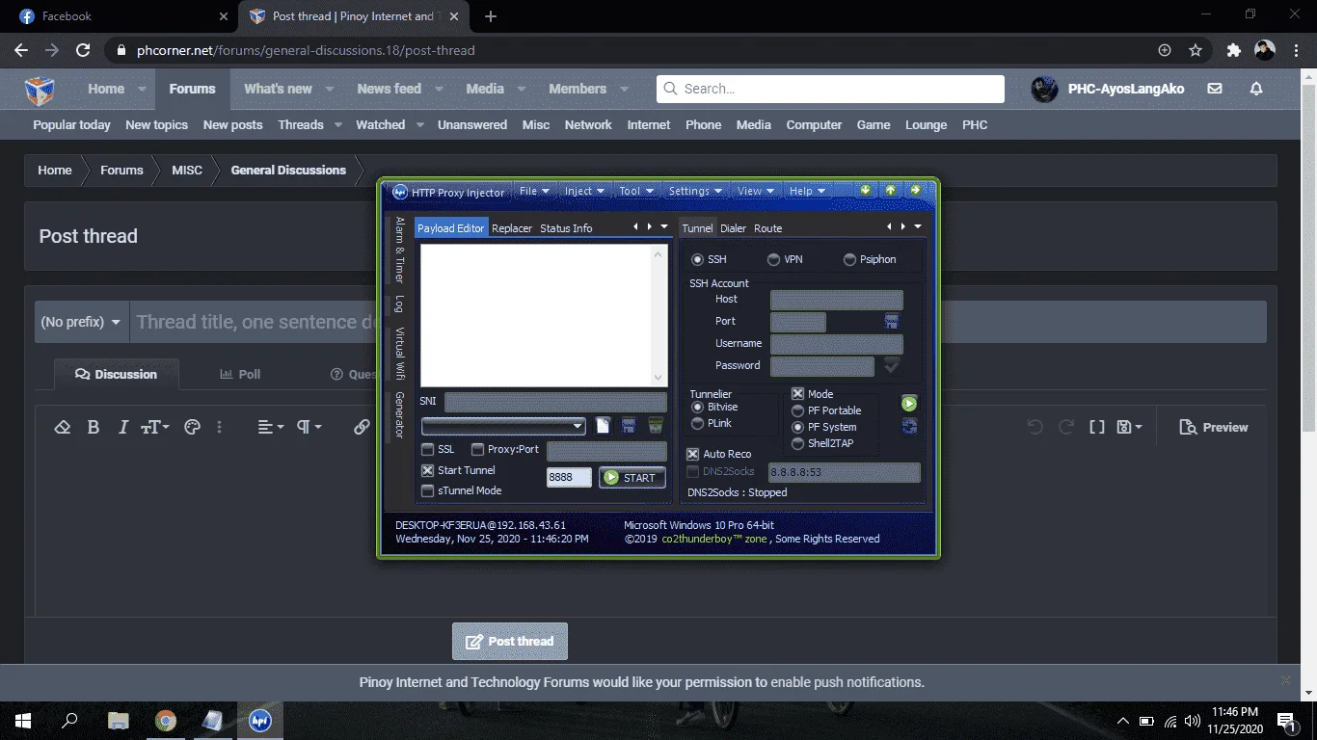Open the inbox envelope icon in forum header
1317x740 pixels.
tap(1215, 89)
